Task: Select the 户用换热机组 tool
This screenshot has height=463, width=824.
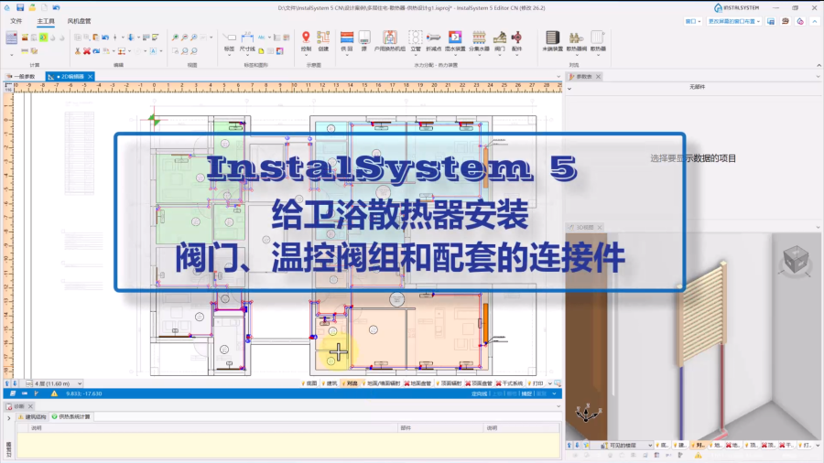Action: (x=389, y=41)
